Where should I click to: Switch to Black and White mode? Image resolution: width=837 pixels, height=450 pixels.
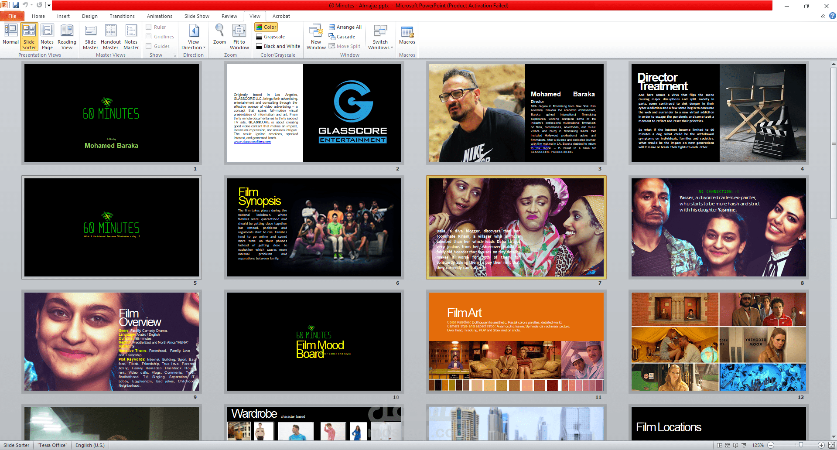(278, 46)
